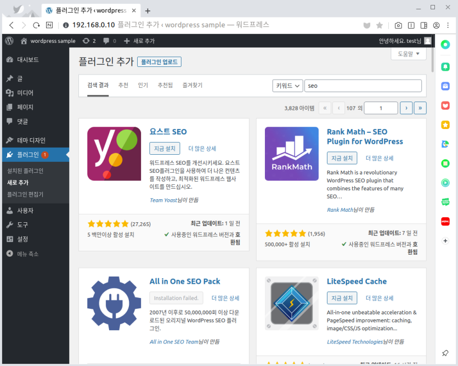The width and height of the screenshot is (458, 366).
Task: Open the comments bubble in admin bar
Action: (x=110, y=41)
